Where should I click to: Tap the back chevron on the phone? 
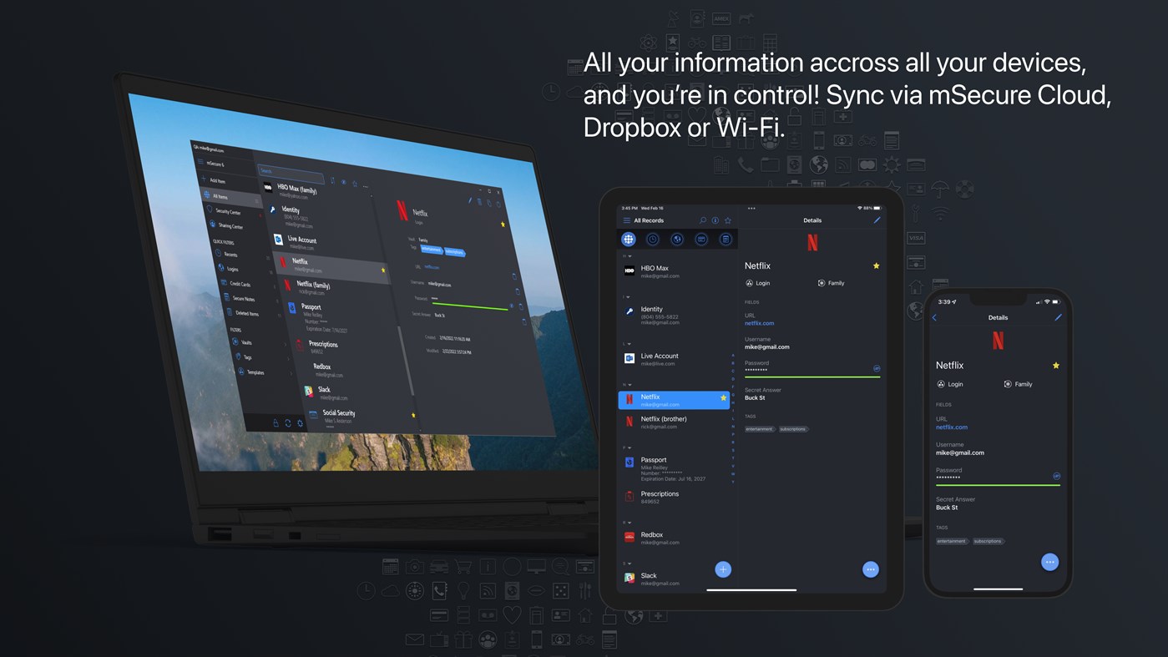(x=935, y=318)
